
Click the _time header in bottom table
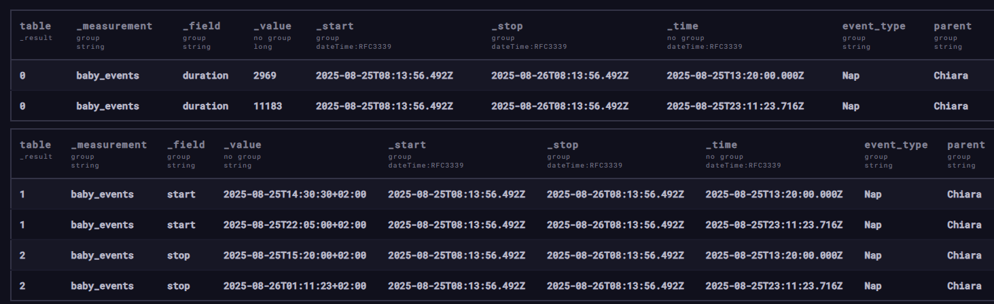721,145
